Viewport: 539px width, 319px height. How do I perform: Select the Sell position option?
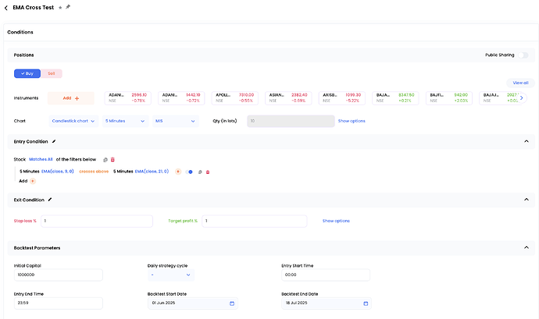(x=52, y=73)
